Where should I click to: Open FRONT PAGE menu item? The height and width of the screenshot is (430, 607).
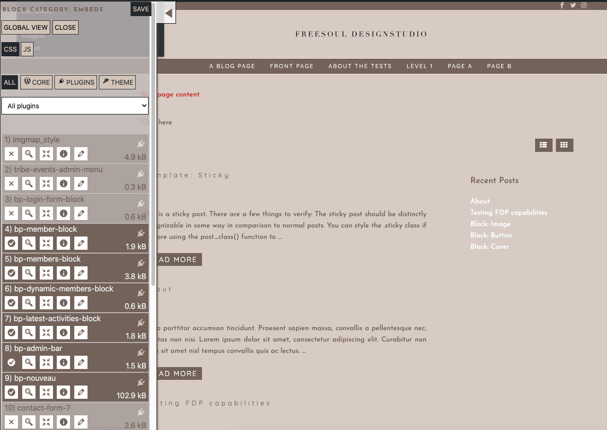pos(292,66)
